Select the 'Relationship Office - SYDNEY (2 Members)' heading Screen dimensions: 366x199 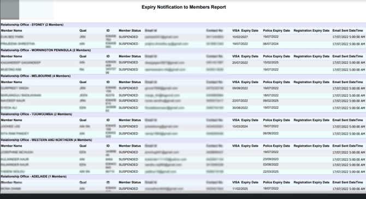coord(32,25)
